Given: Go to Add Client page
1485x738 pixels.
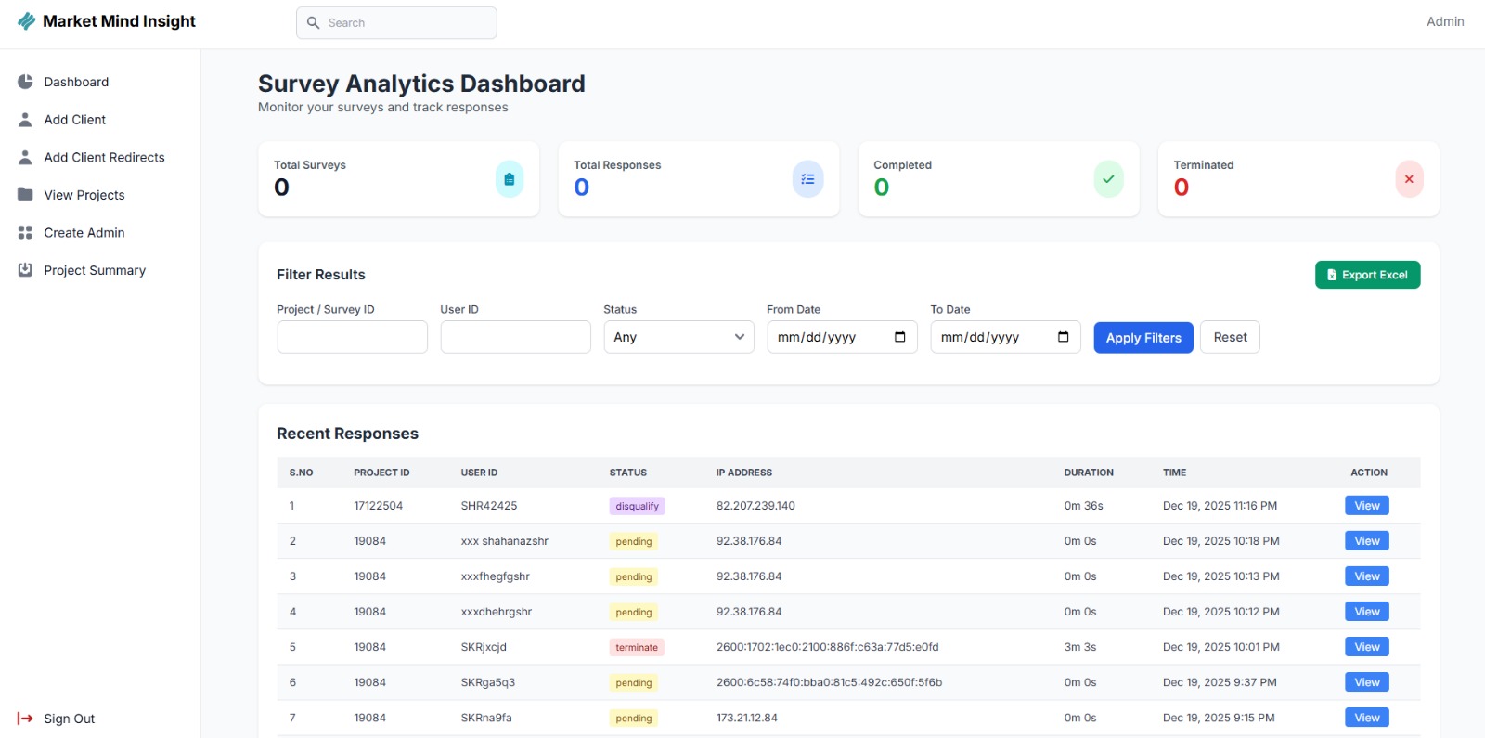Looking at the screenshot, I should pyautogui.click(x=75, y=120).
